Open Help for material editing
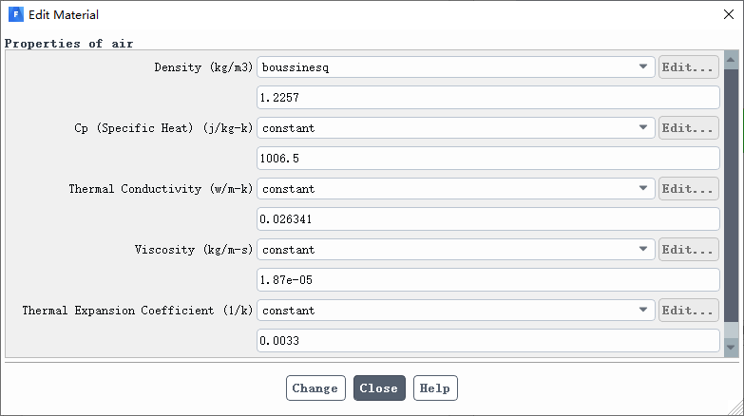This screenshot has width=744, height=416. tap(435, 388)
